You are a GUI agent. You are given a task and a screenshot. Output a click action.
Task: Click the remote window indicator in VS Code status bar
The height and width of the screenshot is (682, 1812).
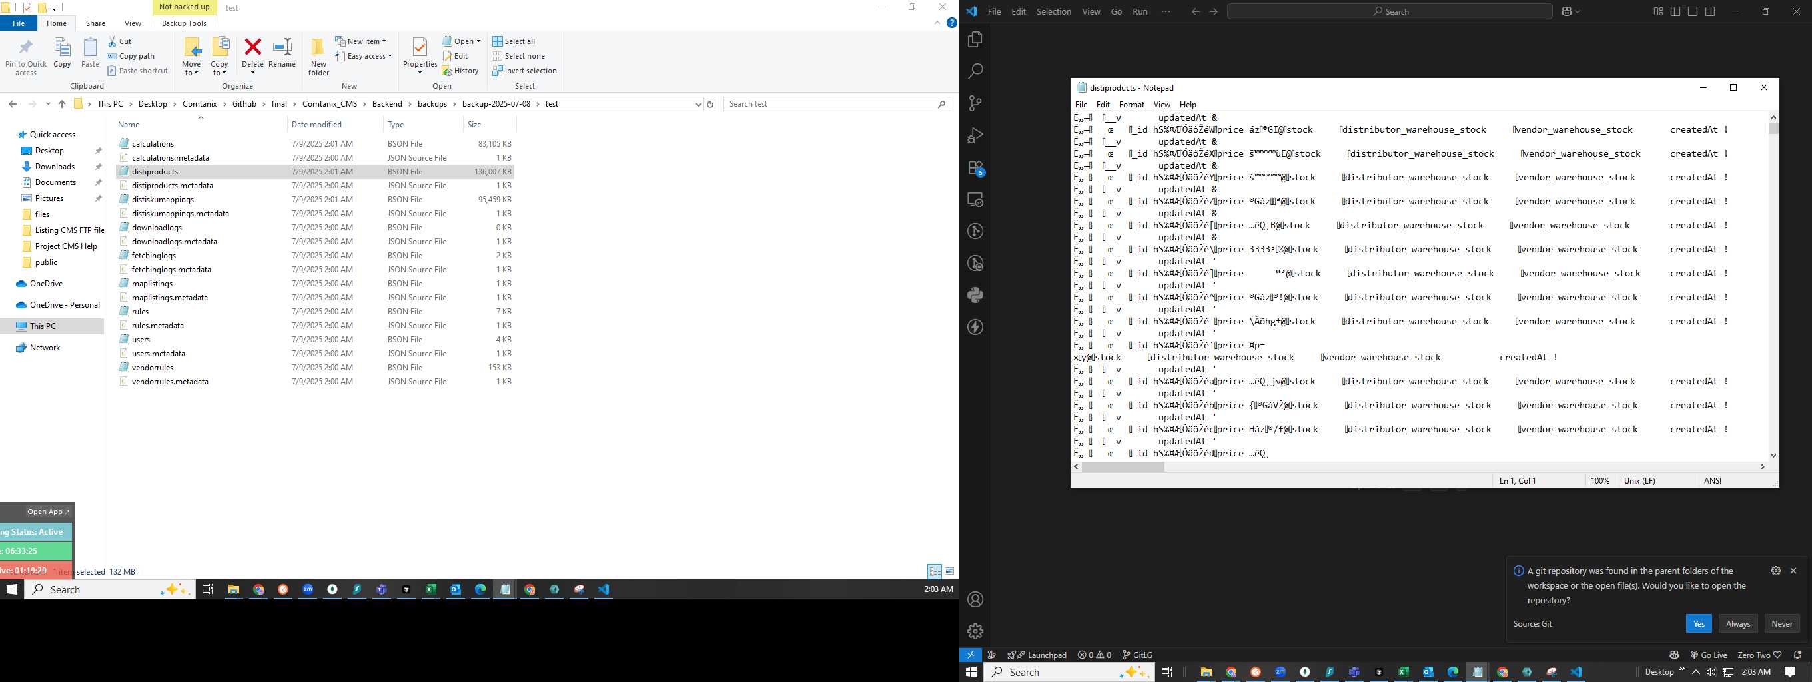970,655
